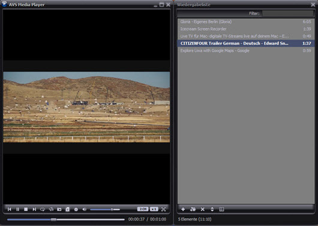Mute the audio with speaker icon

[85, 209]
